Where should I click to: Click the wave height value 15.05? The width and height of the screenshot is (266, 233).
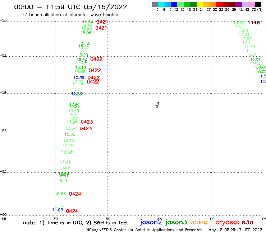pyautogui.click(x=86, y=33)
